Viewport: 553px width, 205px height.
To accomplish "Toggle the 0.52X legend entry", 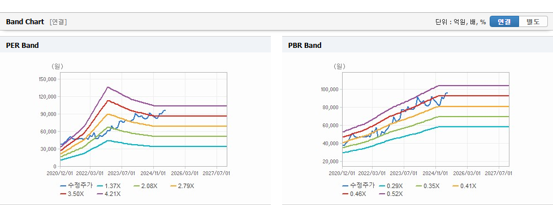I will point(391,194).
